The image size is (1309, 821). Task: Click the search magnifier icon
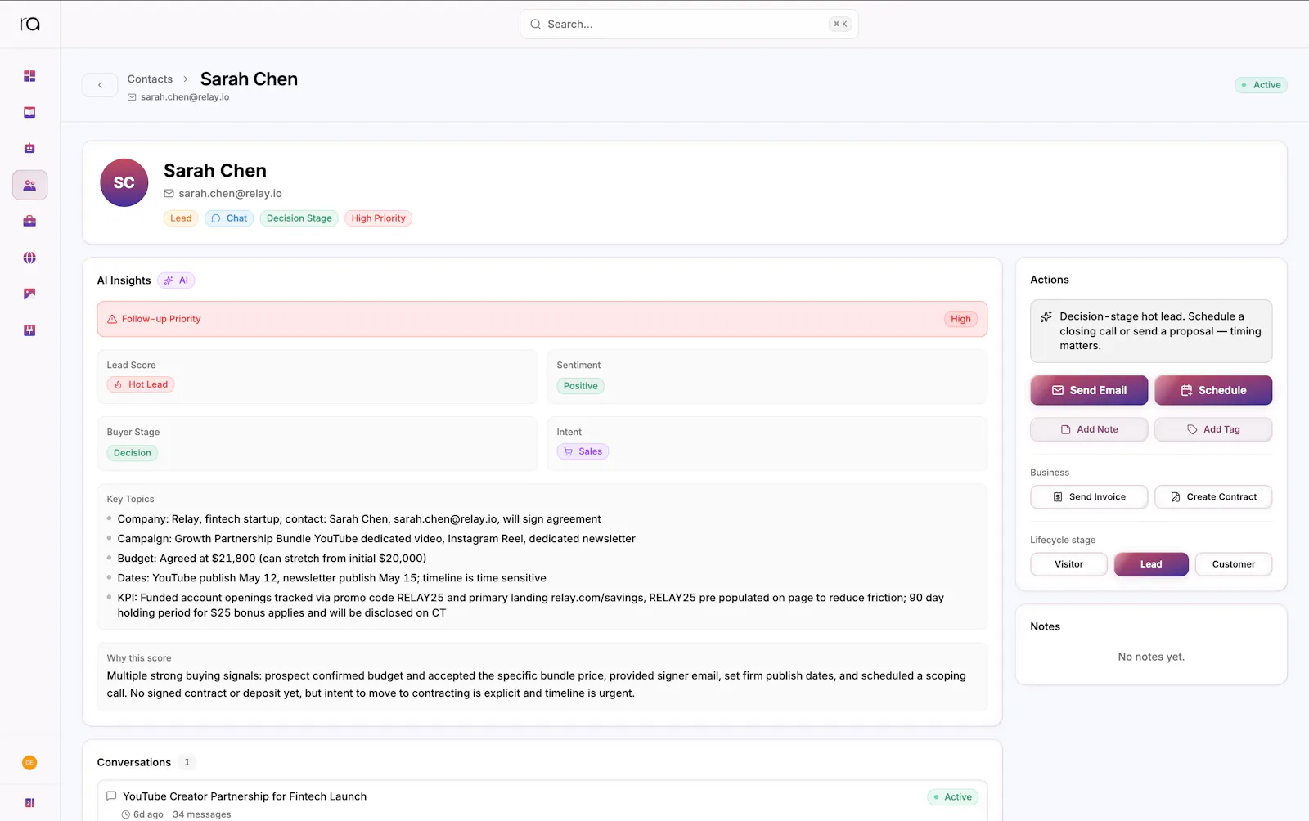(x=535, y=25)
